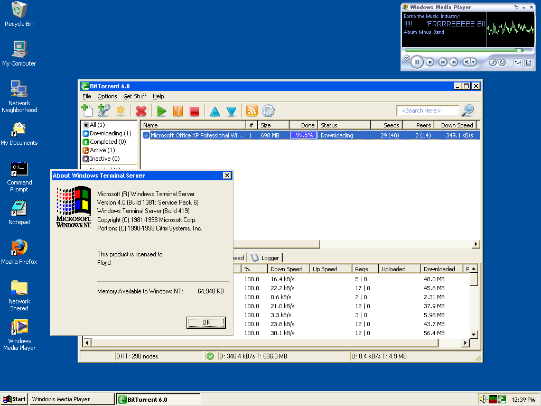
Task: Open the Preferences gear icon
Action: click(x=268, y=110)
